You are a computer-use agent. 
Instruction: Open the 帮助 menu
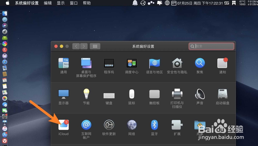coord(87,3)
